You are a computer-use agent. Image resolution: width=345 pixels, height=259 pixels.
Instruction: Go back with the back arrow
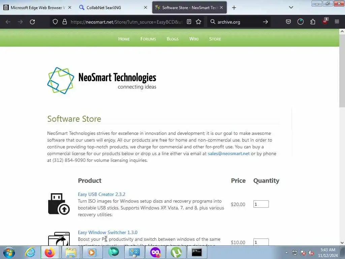[x=8, y=22]
